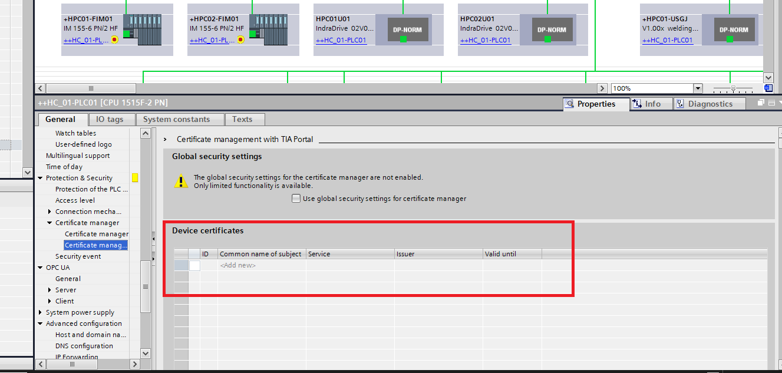Click the property tree scroll-up arrow

tap(146, 134)
